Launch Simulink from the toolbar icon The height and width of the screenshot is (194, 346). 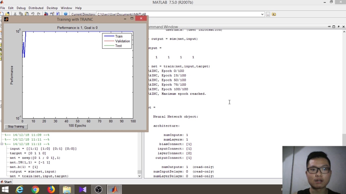[46, 14]
